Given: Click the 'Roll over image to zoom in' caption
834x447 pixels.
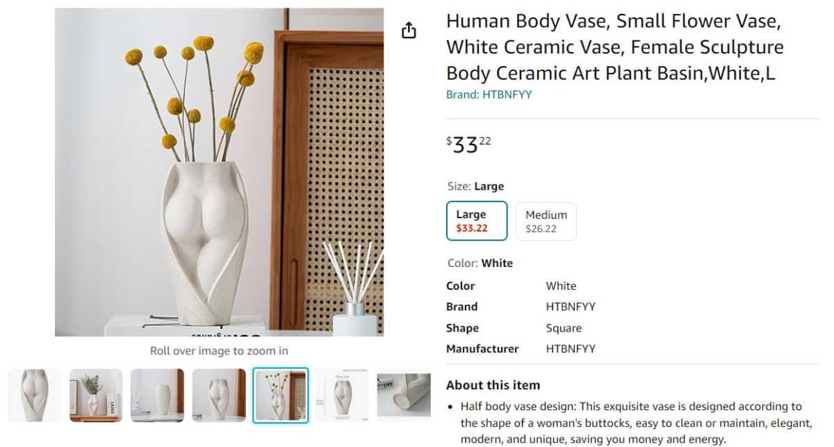Looking at the screenshot, I should 219,351.
